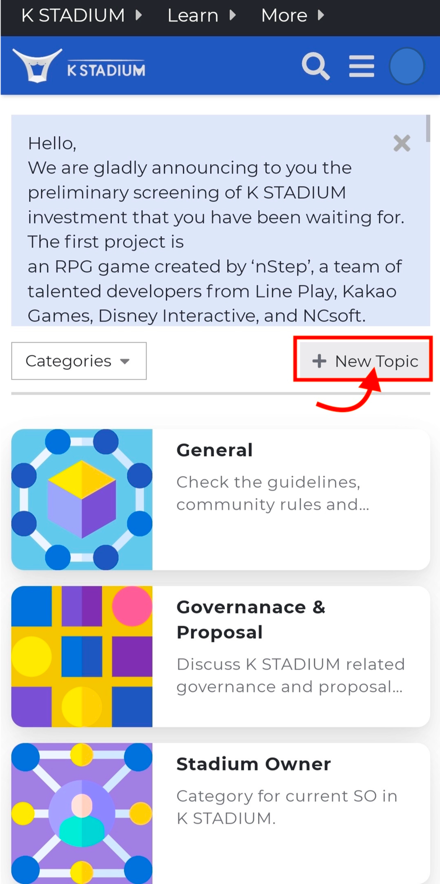Open the General category cube thumbnail
This screenshot has height=884, width=440.
tap(82, 499)
